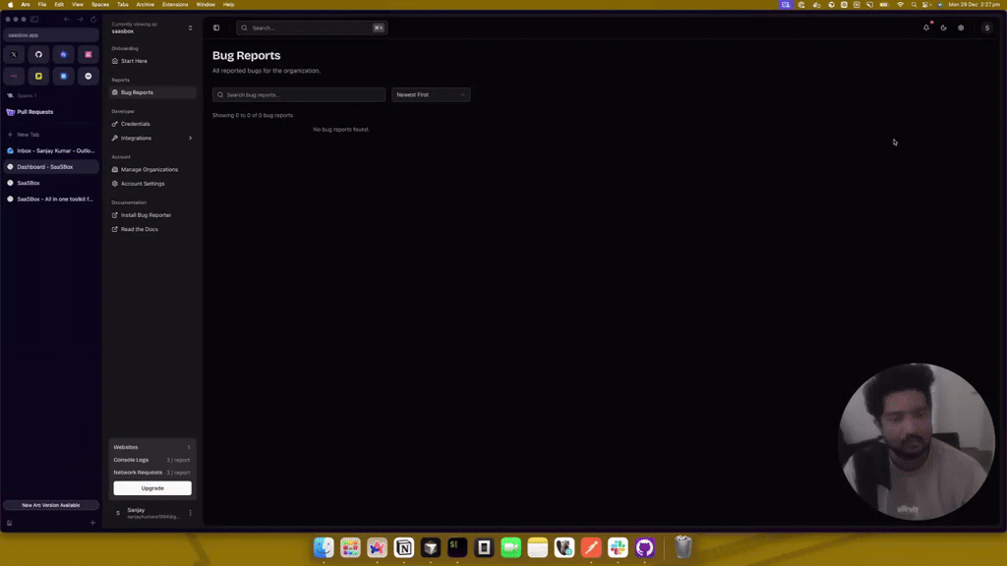Click the saasbox.app URL bar
The height and width of the screenshot is (566, 1007).
pos(51,35)
